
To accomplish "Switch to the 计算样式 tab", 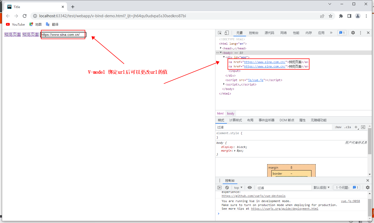I will tap(236, 120).
